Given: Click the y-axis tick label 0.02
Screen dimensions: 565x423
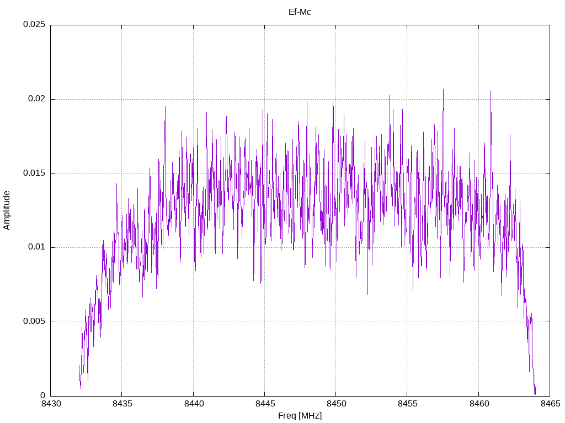Looking at the screenshot, I should (37, 99).
